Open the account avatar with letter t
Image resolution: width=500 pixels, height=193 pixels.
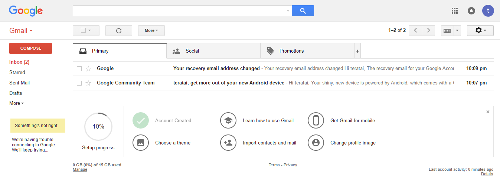[488, 11]
